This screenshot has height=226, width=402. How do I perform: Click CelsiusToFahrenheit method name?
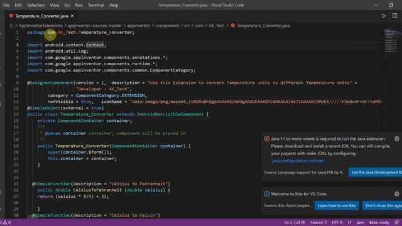click(x=97, y=190)
